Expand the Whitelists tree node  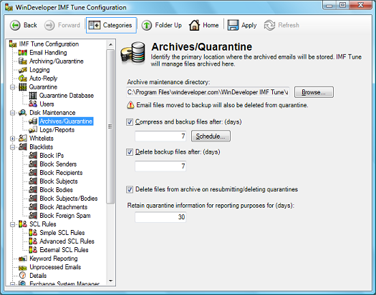point(12,139)
